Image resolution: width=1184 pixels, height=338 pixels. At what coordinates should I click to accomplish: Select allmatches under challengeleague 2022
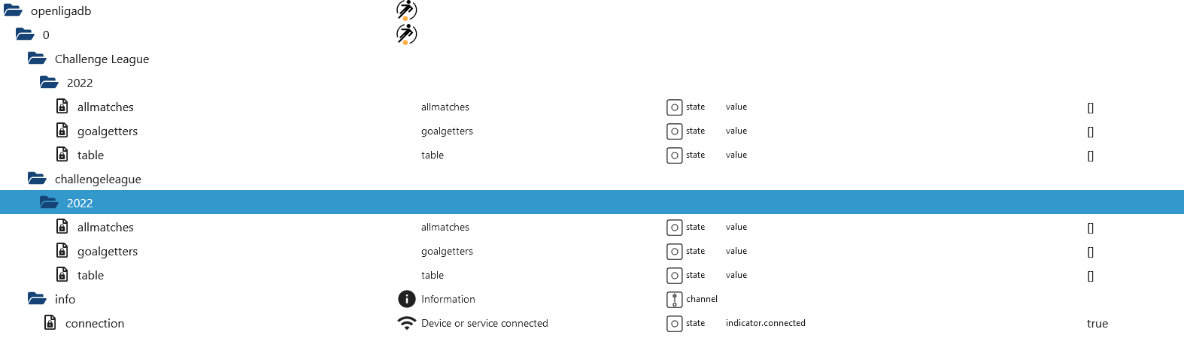pyautogui.click(x=105, y=227)
